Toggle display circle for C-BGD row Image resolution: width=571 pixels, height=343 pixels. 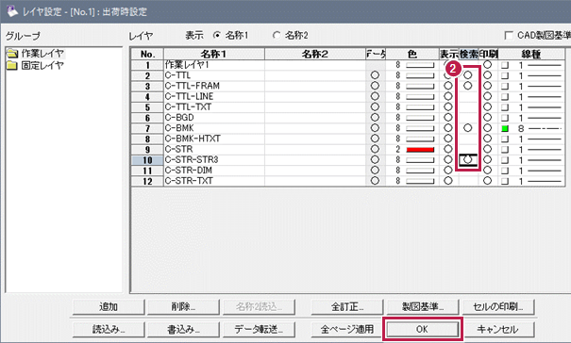(448, 118)
